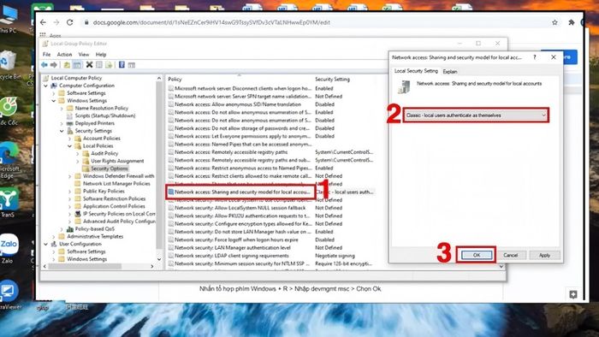The width and height of the screenshot is (599, 337).
Task: Bookmark this page with the star icon
Action: point(555,22)
